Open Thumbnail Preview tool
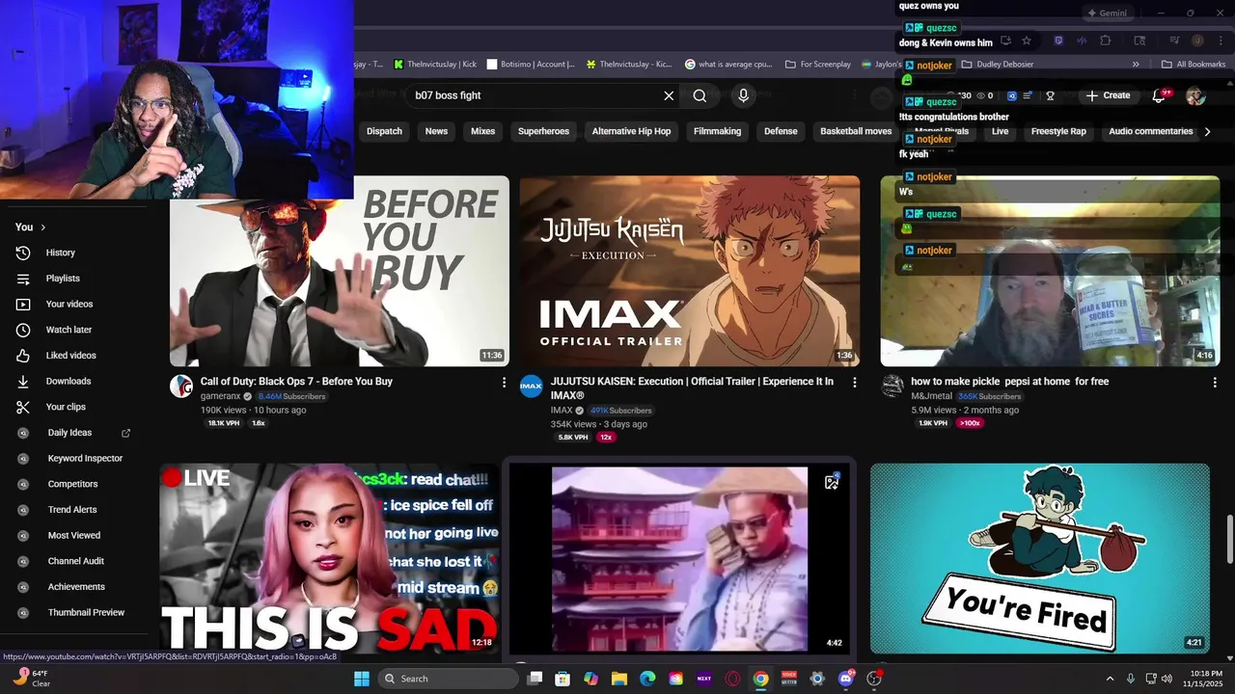Image resolution: width=1235 pixels, height=694 pixels. [x=86, y=612]
